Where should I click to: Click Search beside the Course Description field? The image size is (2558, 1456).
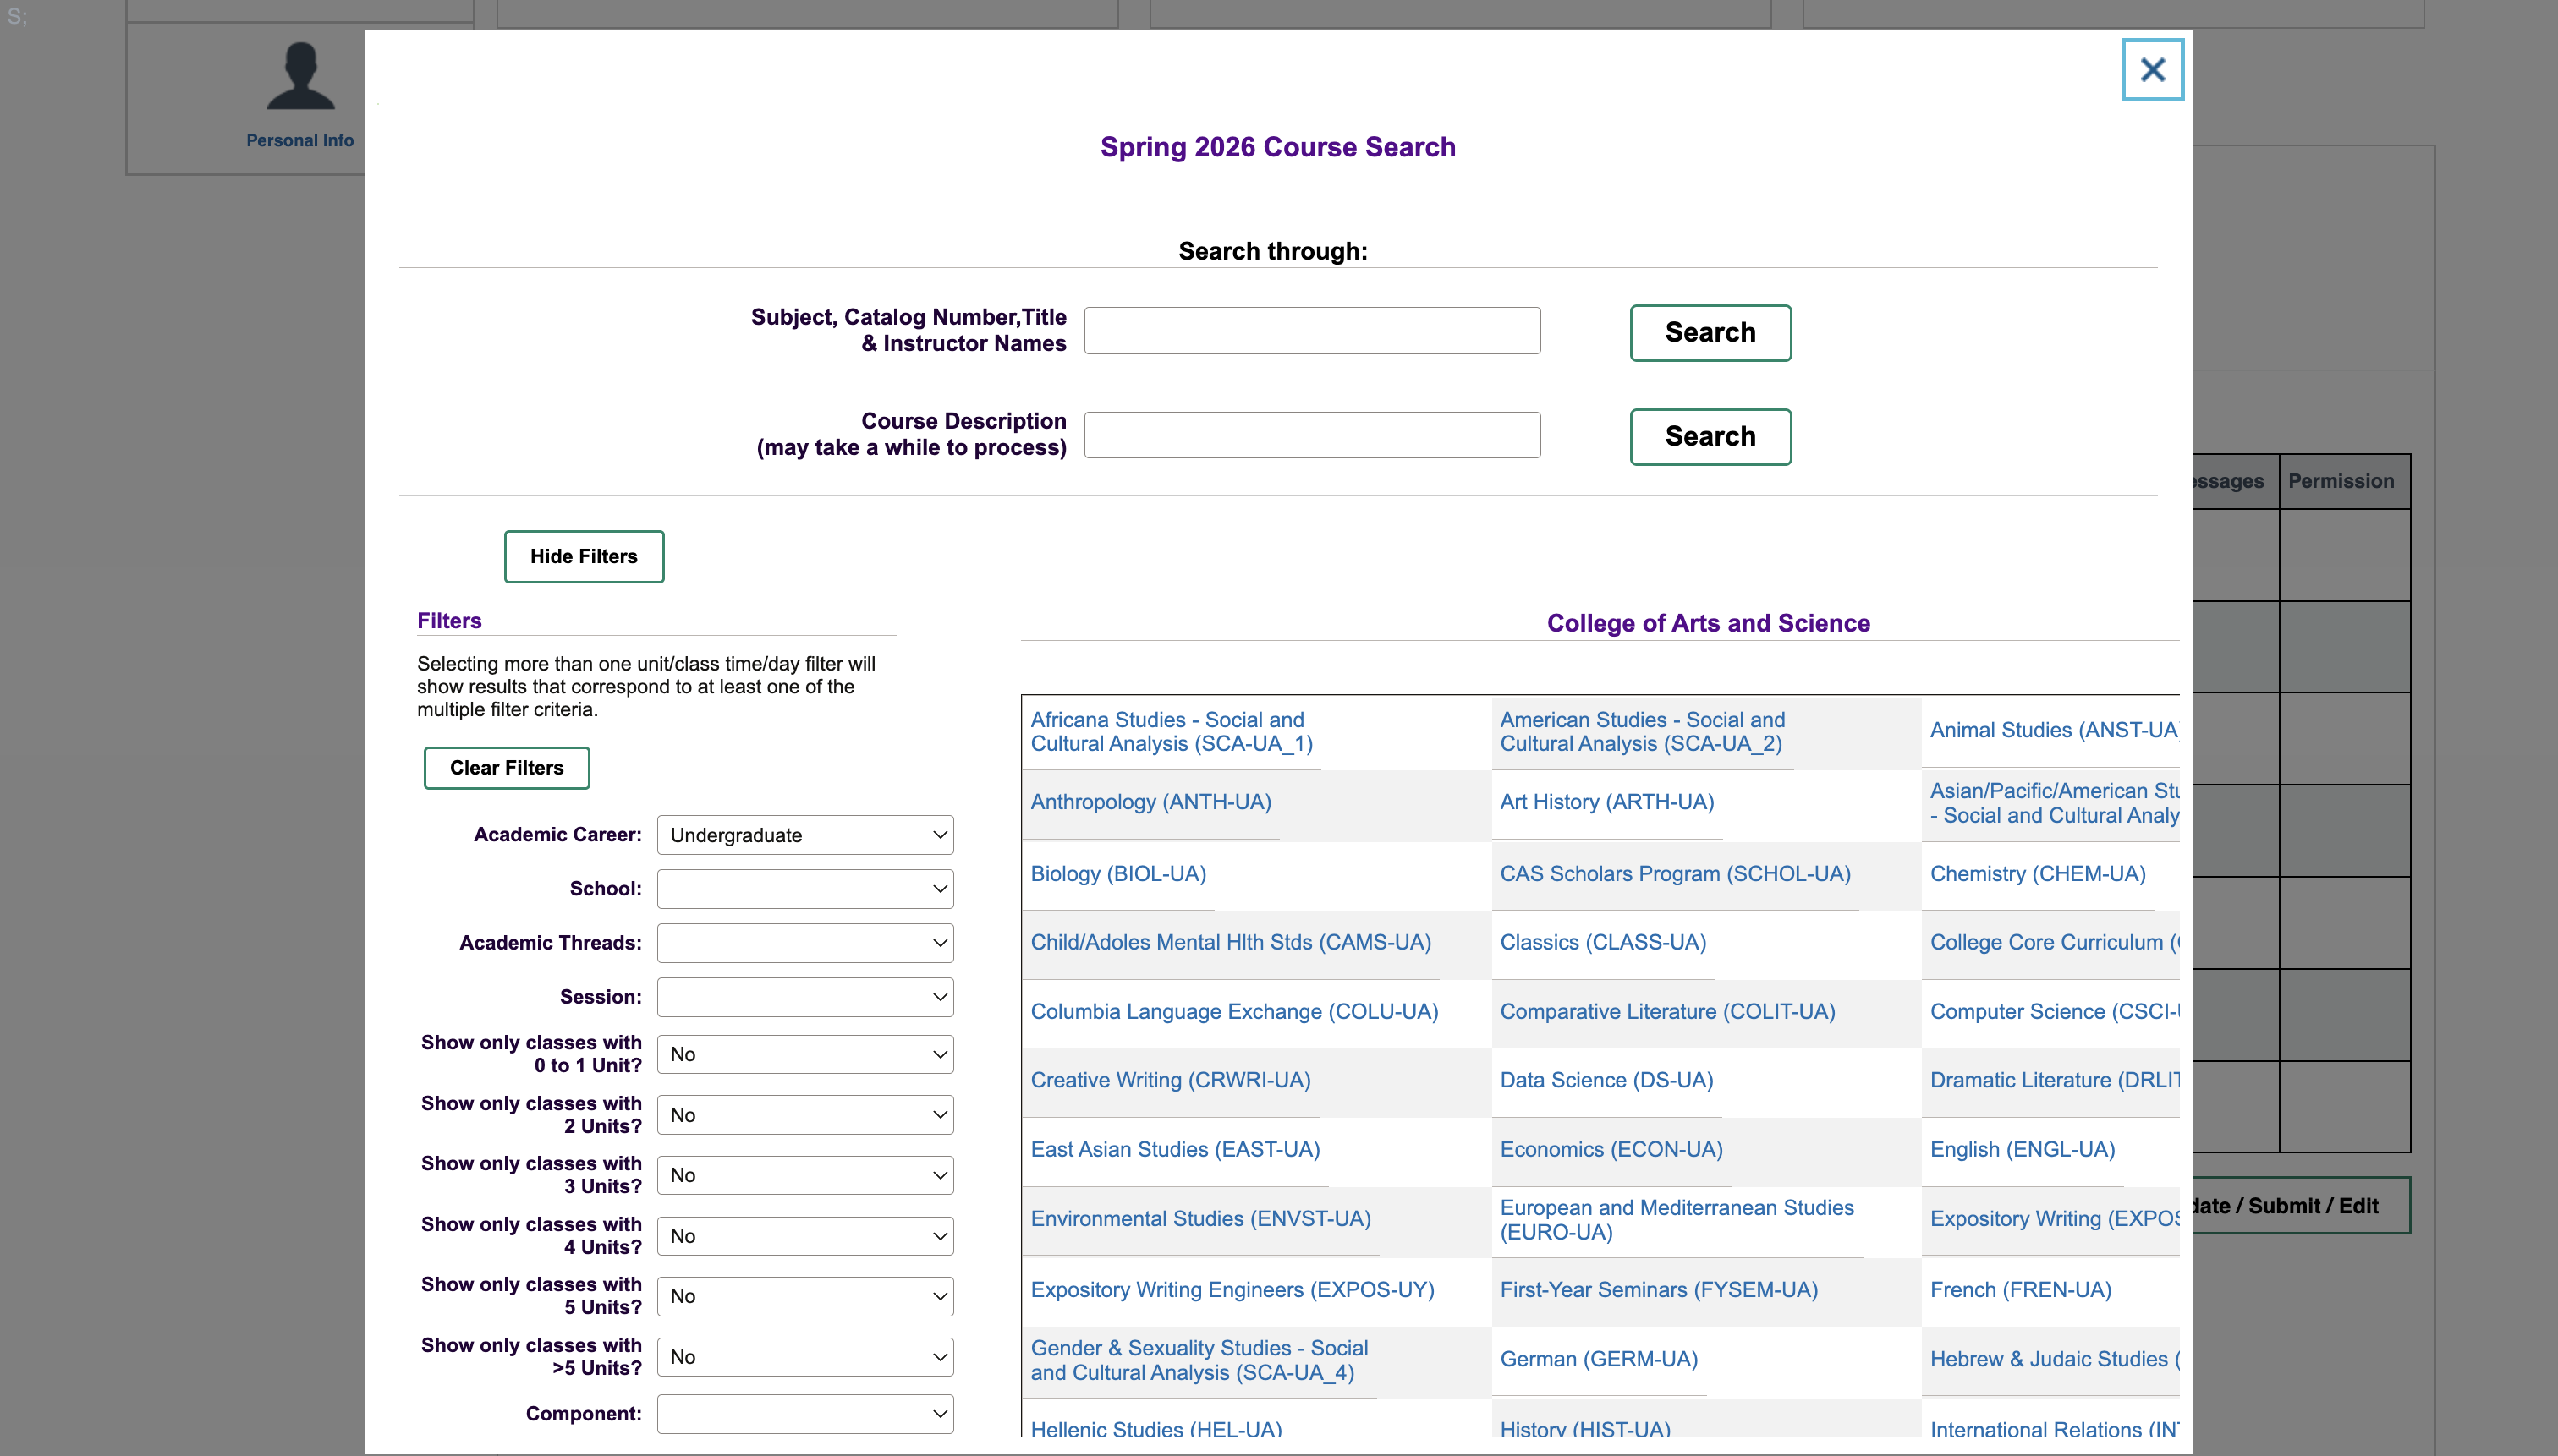coord(1709,436)
